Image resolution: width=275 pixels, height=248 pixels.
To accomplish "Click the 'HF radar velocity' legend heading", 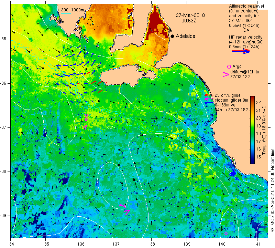I will tap(246, 37).
